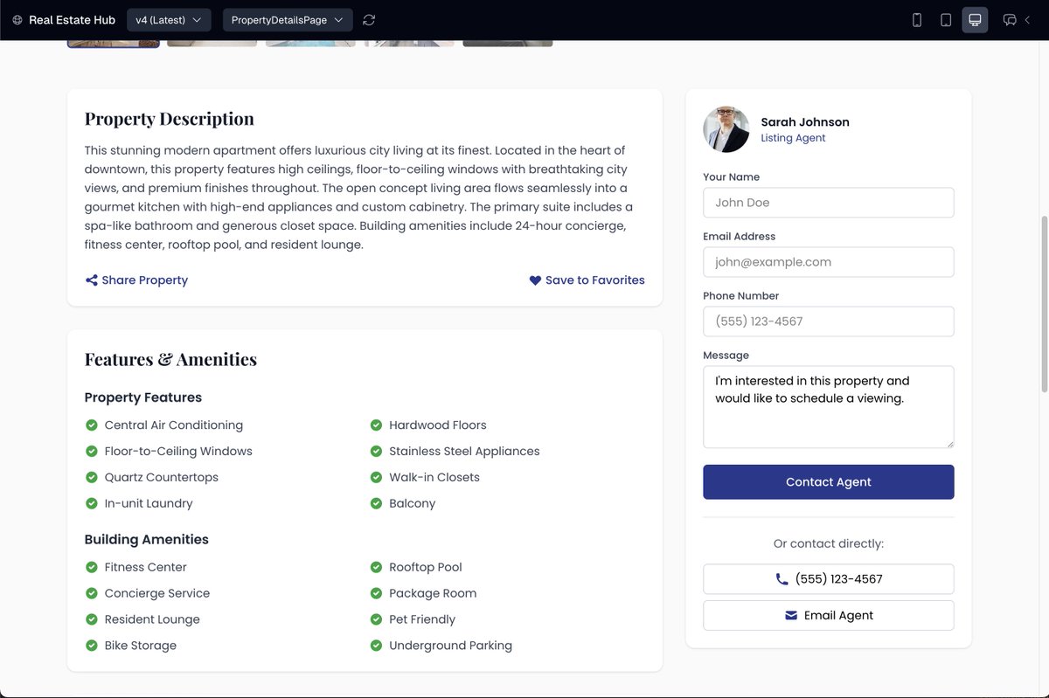
Task: Click inside the Message text area
Action: 828,407
